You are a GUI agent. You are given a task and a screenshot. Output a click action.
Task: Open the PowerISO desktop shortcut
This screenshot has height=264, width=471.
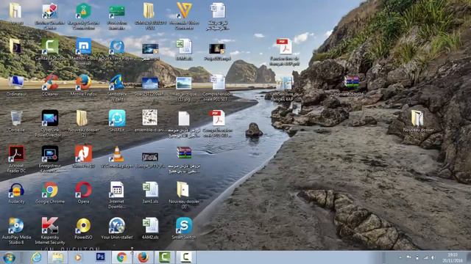click(83, 225)
